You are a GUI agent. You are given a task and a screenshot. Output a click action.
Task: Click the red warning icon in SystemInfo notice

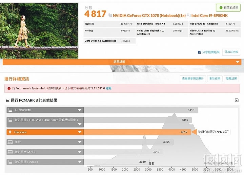point(9,88)
